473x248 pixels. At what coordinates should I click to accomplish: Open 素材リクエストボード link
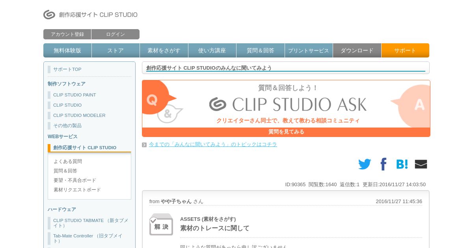77,190
